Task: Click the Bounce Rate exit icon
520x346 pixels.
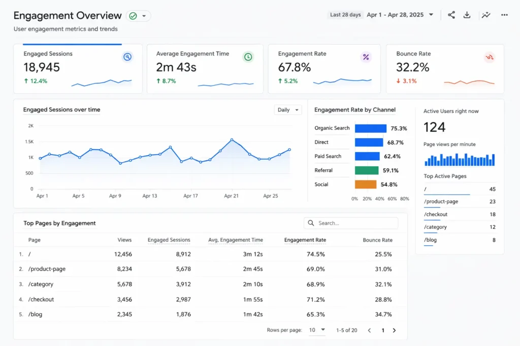Action: pyautogui.click(x=489, y=58)
